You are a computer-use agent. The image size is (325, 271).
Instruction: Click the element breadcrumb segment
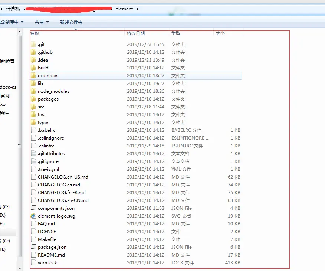(x=124, y=9)
